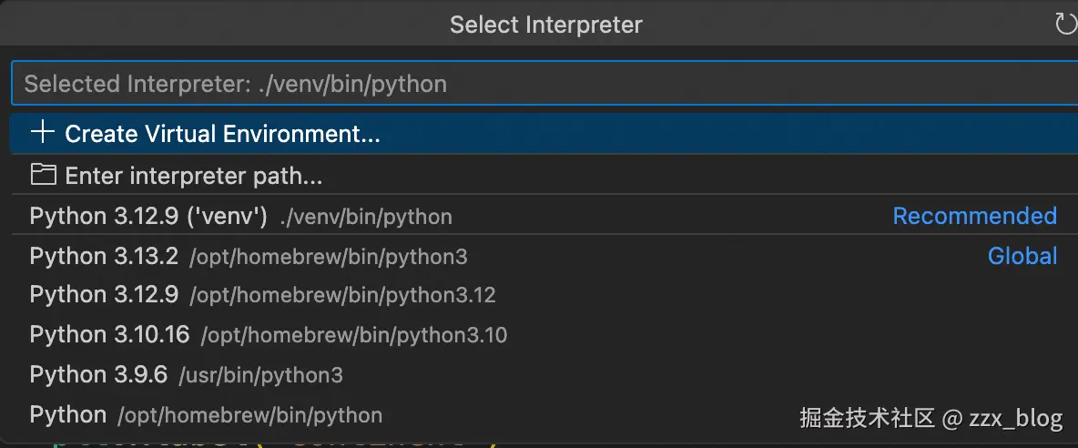The image size is (1078, 448).
Task: Select the Python 3.10.16 interpreter
Action: click(109, 335)
